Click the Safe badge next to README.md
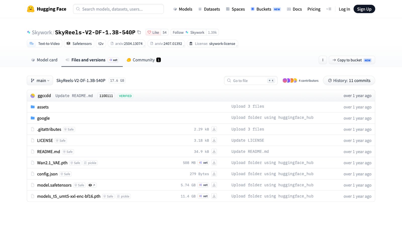The width and height of the screenshot is (402, 251). tap(68, 152)
